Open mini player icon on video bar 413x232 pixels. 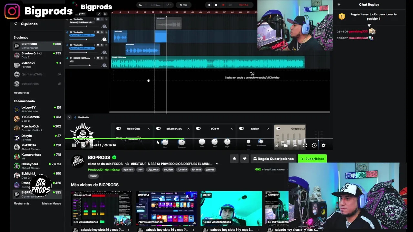(x=277, y=145)
